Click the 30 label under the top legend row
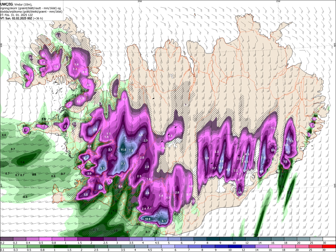 pos(324,243)
